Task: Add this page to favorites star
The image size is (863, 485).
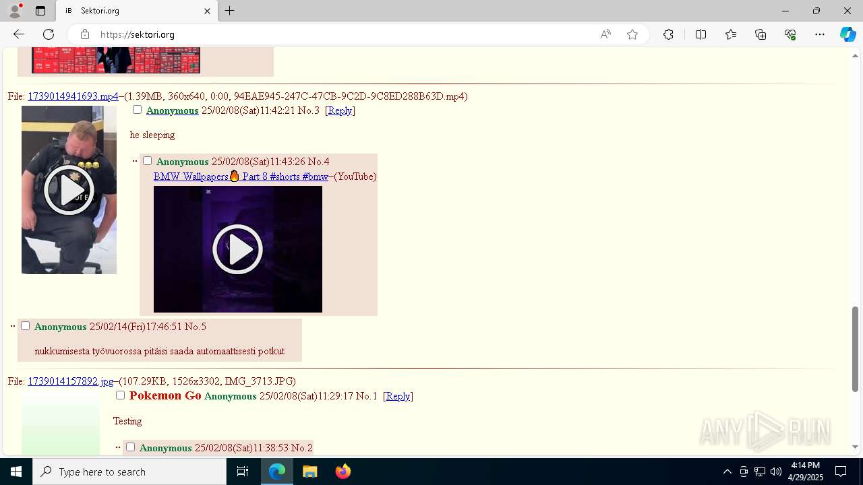Action: pos(632,34)
